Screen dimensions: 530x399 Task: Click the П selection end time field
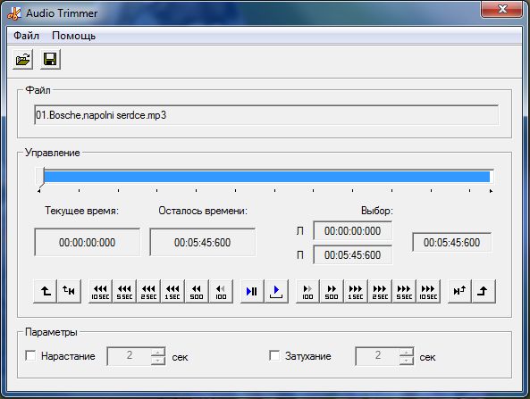[x=352, y=255]
